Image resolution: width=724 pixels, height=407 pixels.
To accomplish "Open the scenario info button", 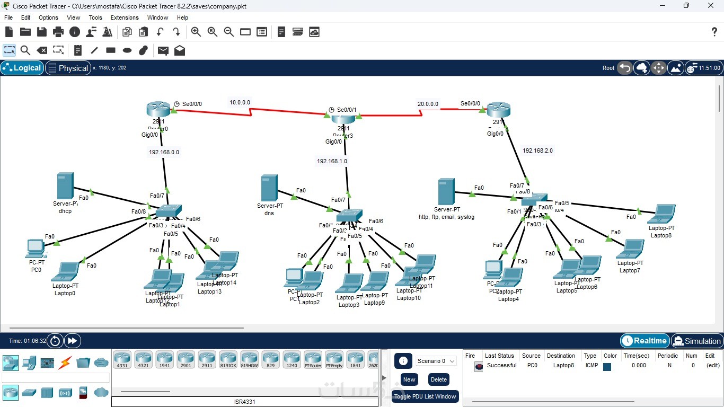I will pos(403,361).
